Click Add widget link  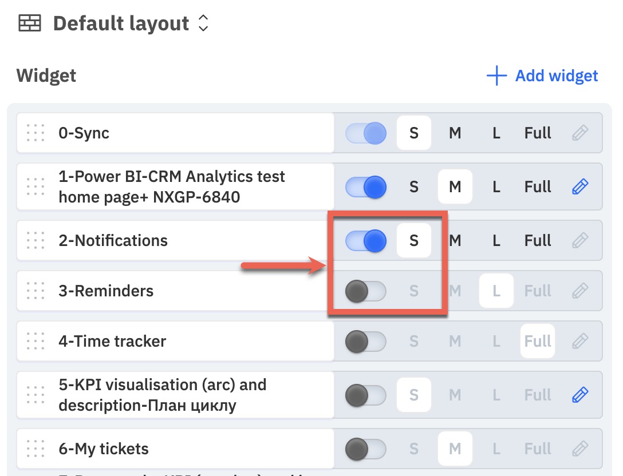tap(542, 76)
